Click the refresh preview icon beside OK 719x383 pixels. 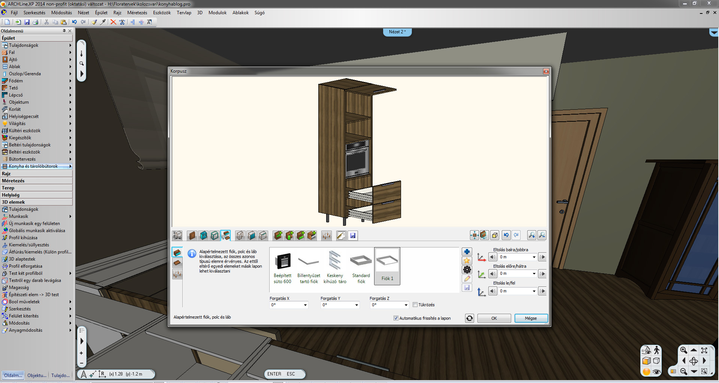coord(469,318)
